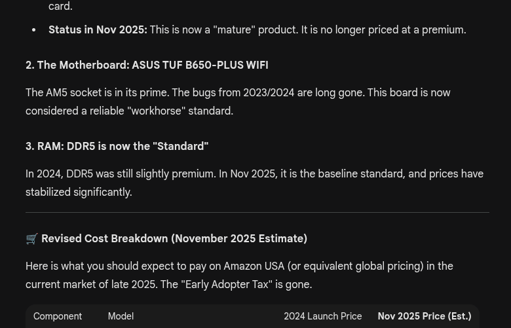511x328 pixels.
Task: Click the Motherboard ASUS TUF B650-PLUS WIFI heading
Action: pyautogui.click(x=147, y=65)
